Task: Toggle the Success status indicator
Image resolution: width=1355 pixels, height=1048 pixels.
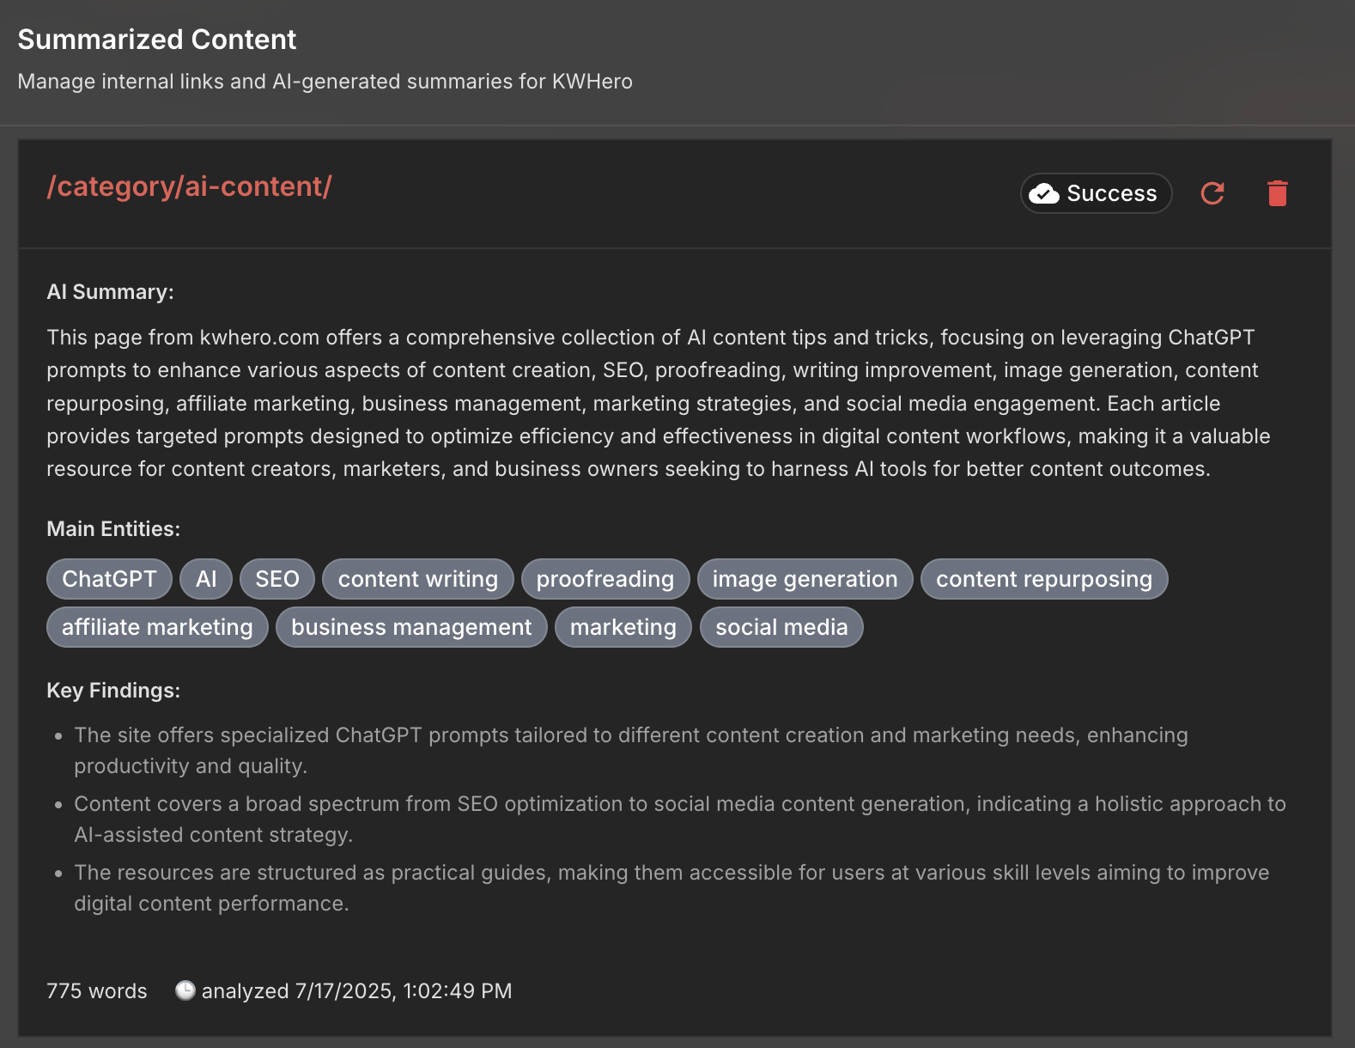Action: pyautogui.click(x=1095, y=193)
